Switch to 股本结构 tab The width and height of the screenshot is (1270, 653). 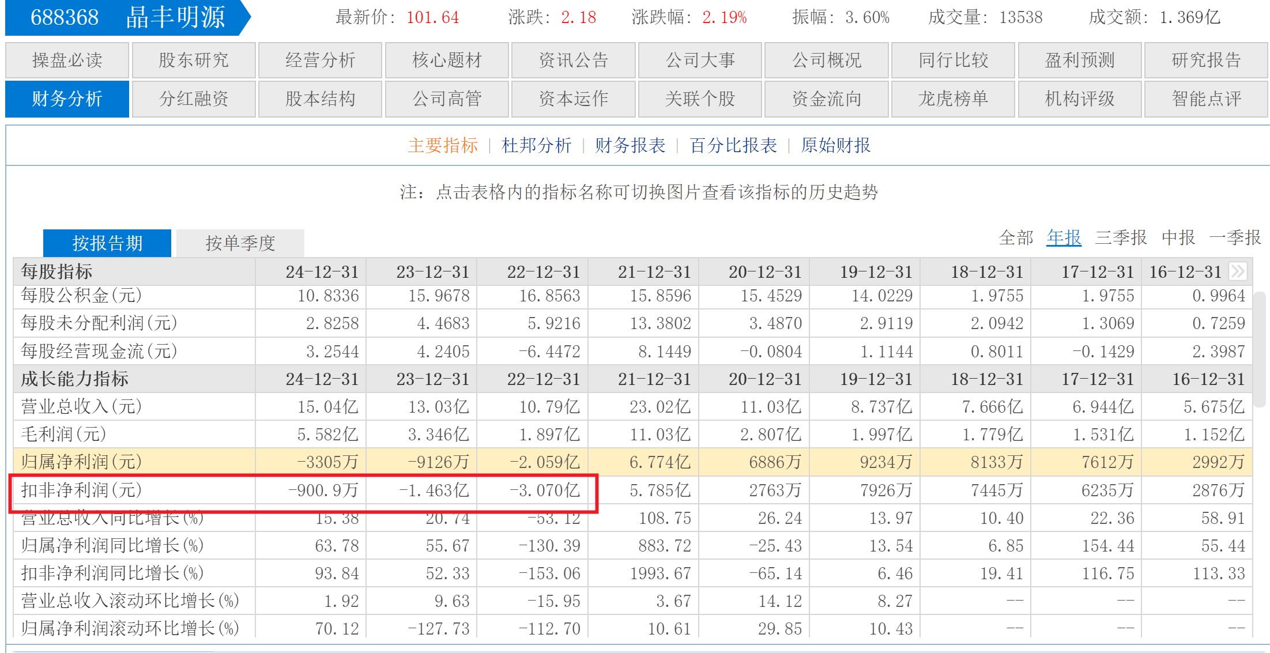point(320,99)
